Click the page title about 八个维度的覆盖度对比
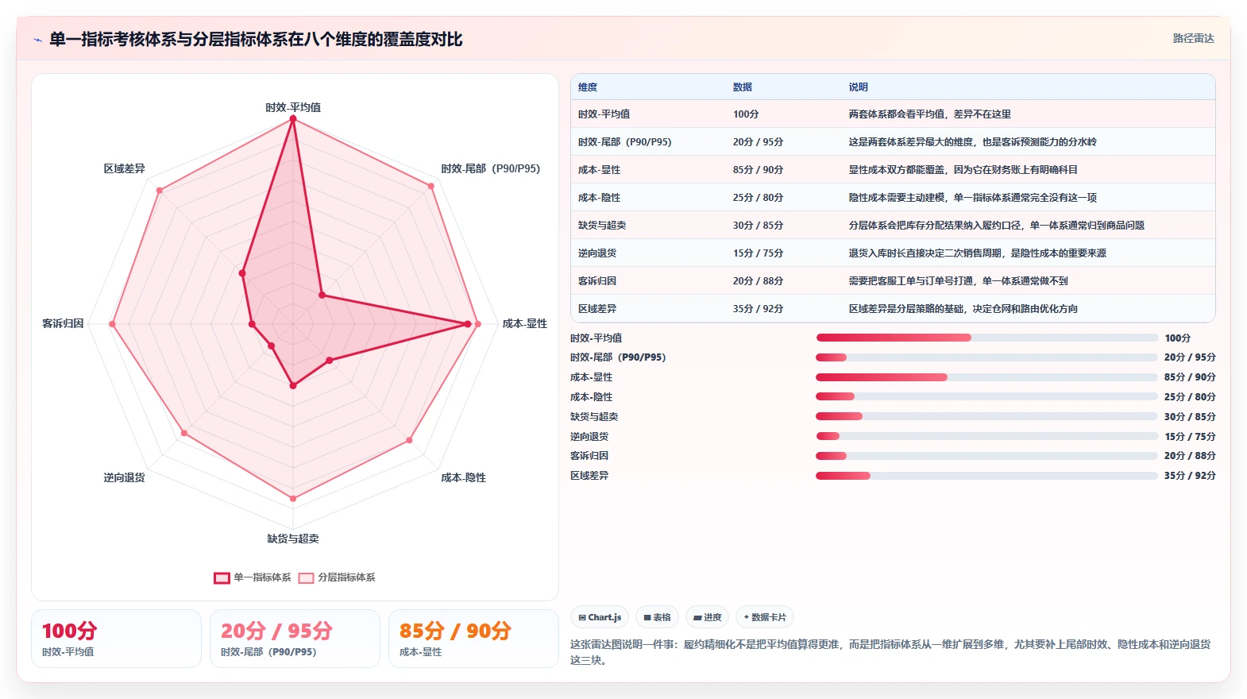The image size is (1247, 699). coord(256,39)
